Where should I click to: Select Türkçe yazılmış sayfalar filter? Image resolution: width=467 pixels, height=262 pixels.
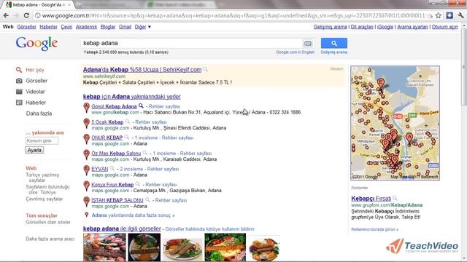[x=42, y=178]
